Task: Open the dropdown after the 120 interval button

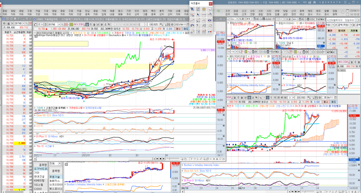Action: click(146, 25)
